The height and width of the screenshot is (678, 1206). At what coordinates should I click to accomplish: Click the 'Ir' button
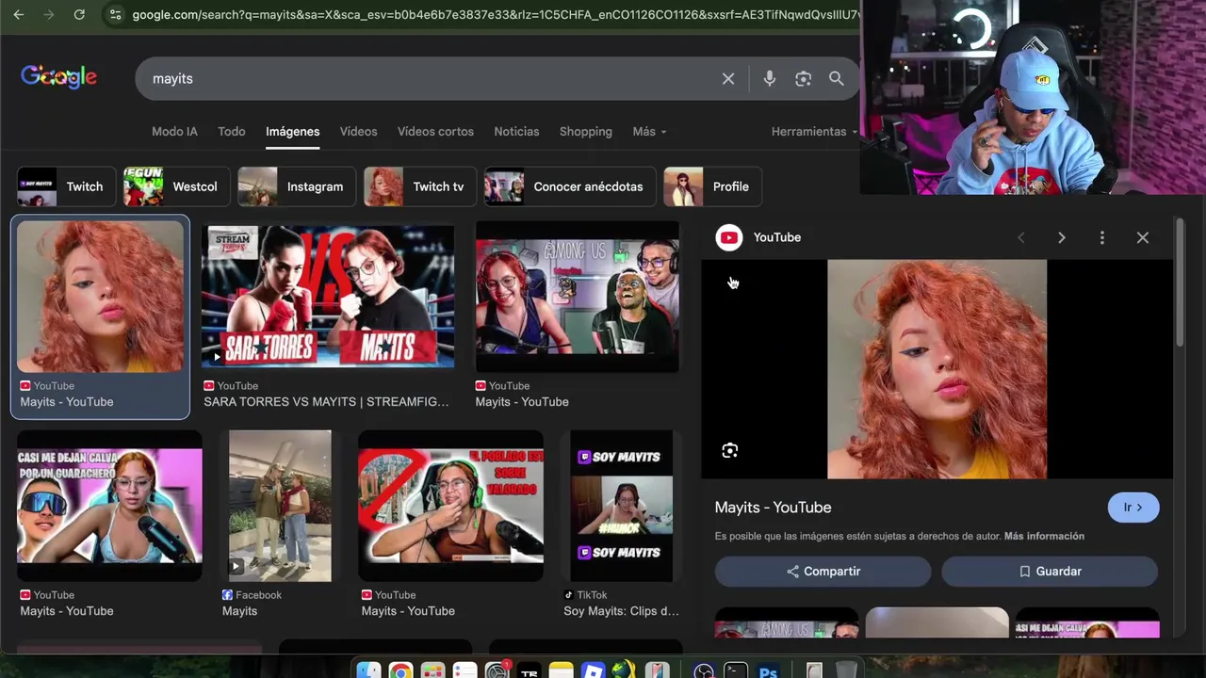click(1133, 508)
